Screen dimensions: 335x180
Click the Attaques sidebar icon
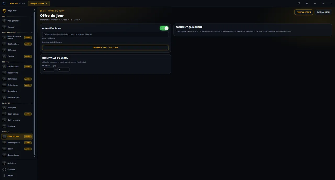coord(4,108)
